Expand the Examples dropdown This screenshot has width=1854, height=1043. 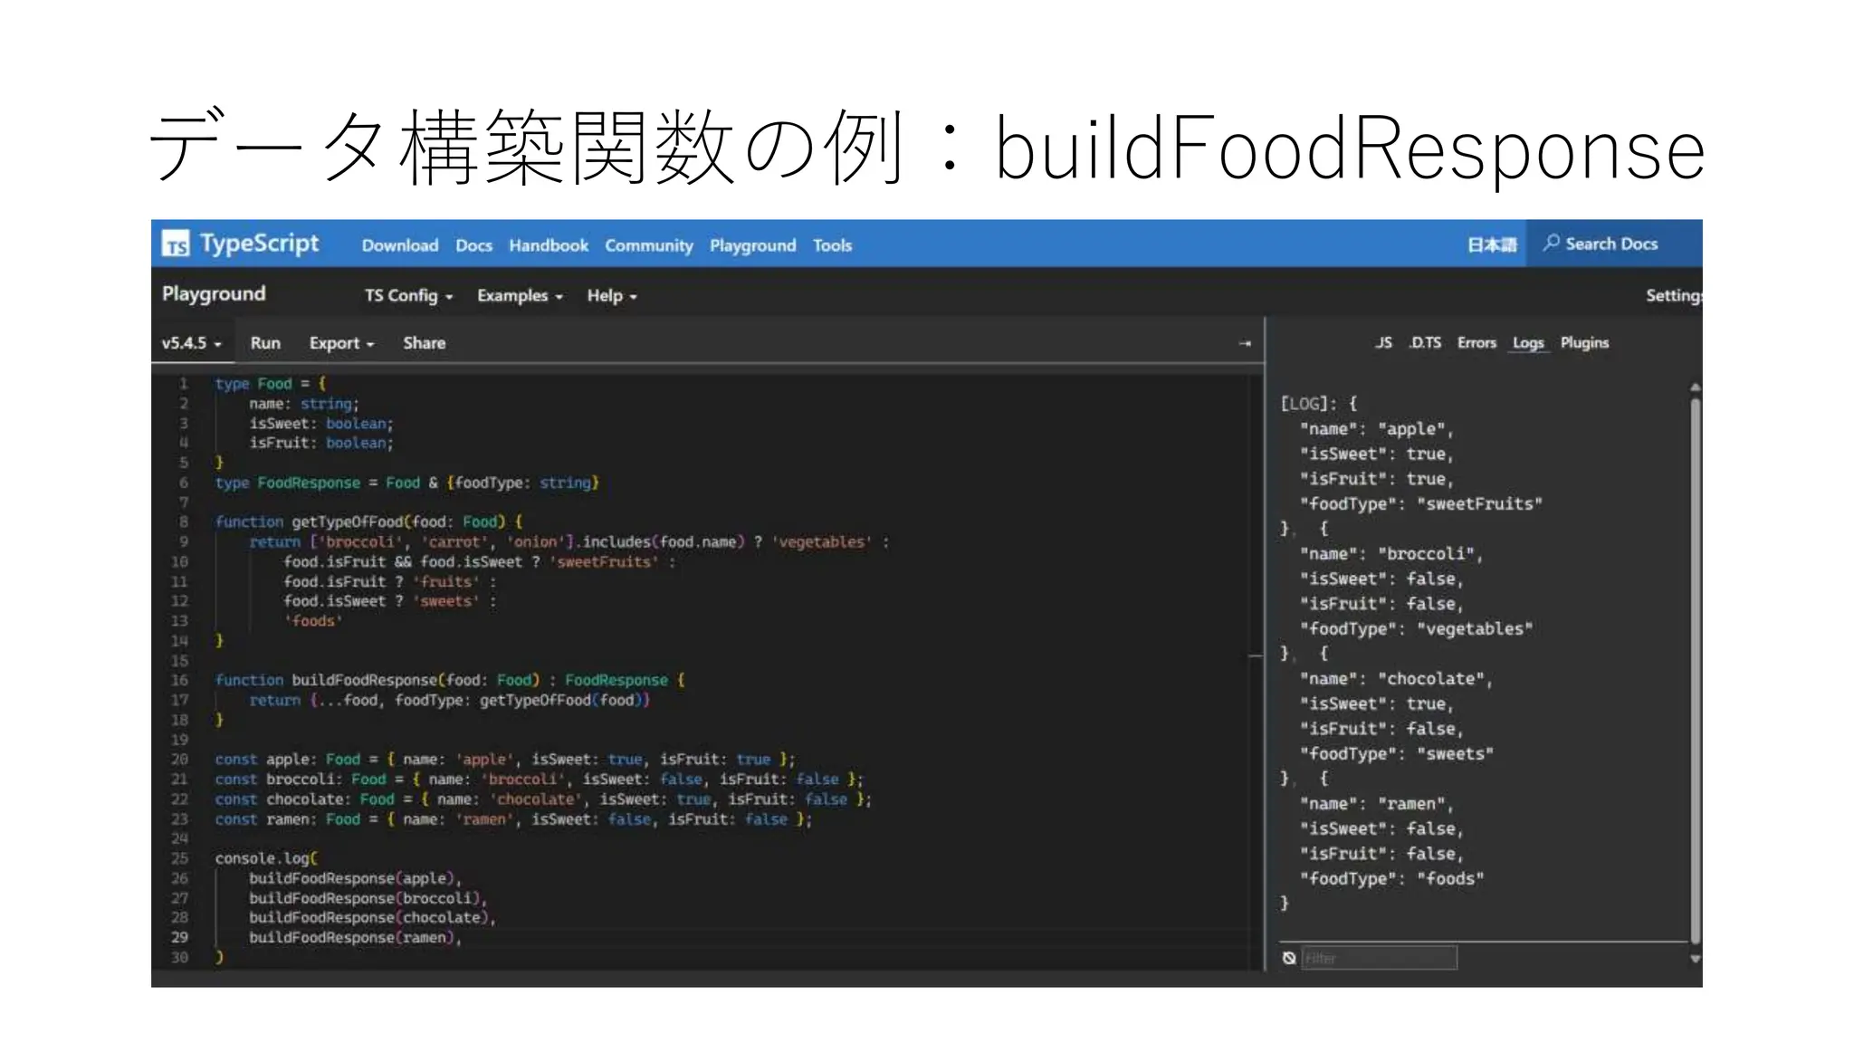[x=520, y=296]
